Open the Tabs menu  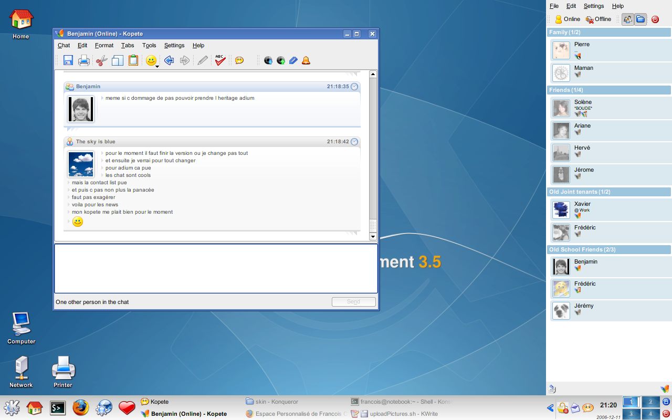click(128, 46)
